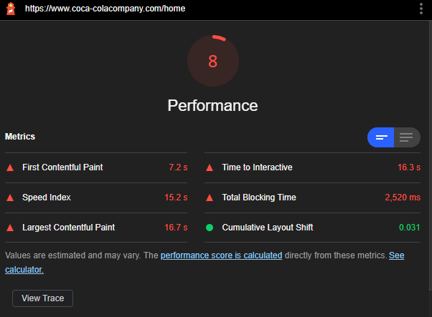Click the Lighthouse logo icon

coord(11,9)
